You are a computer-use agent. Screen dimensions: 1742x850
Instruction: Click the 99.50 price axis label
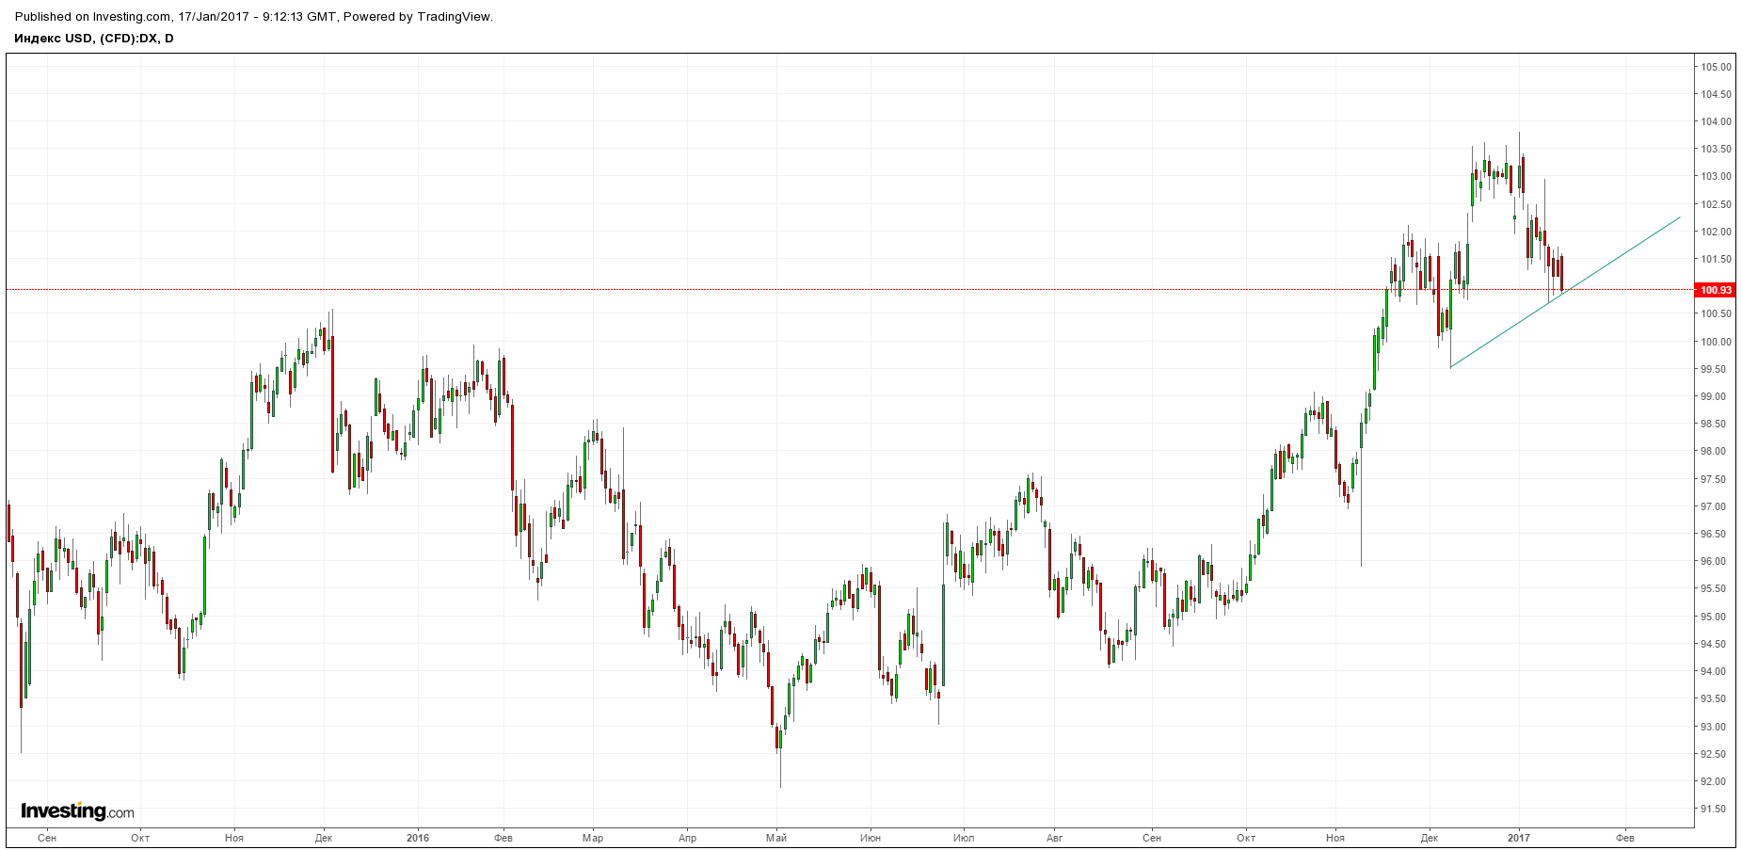pos(1713,369)
